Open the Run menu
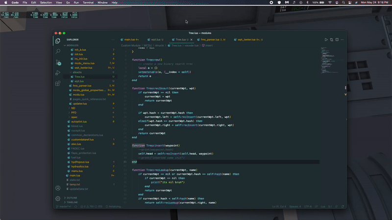The image size is (392, 220). pyautogui.click(x=76, y=2)
